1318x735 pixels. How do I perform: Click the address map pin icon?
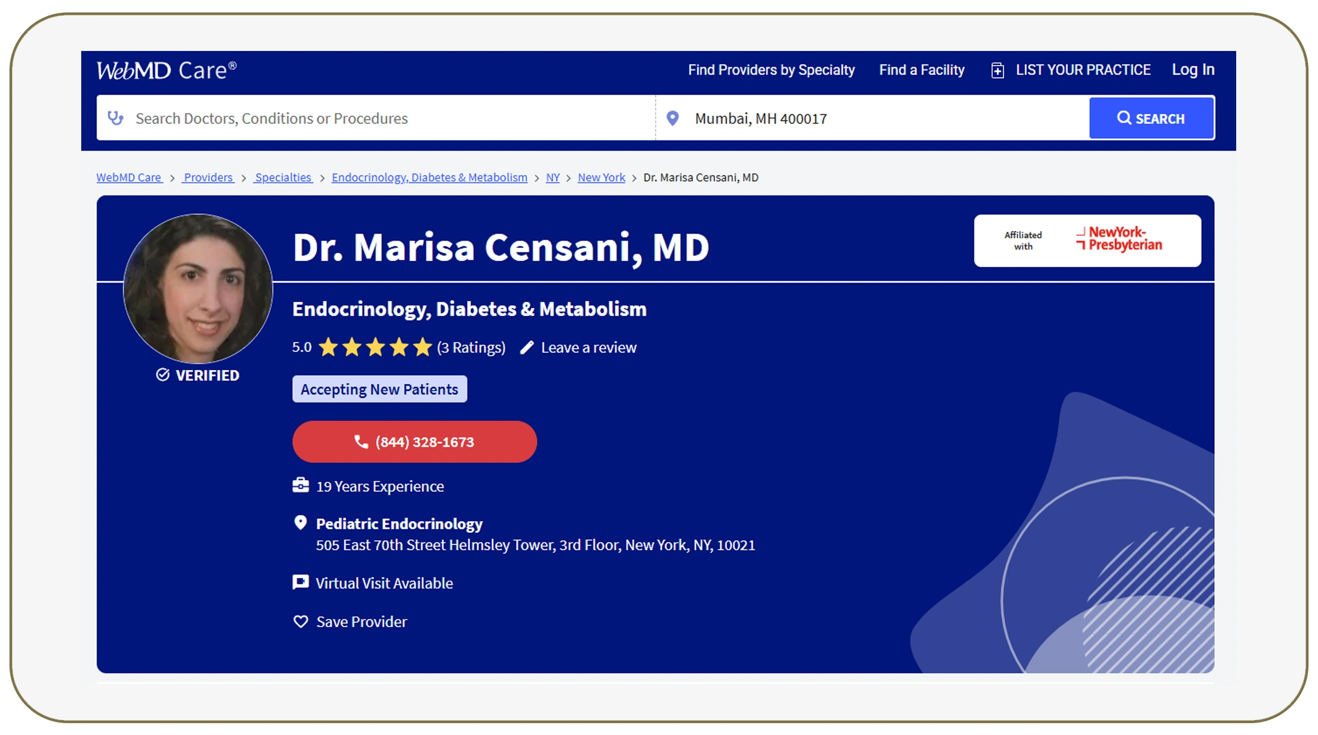coord(301,523)
